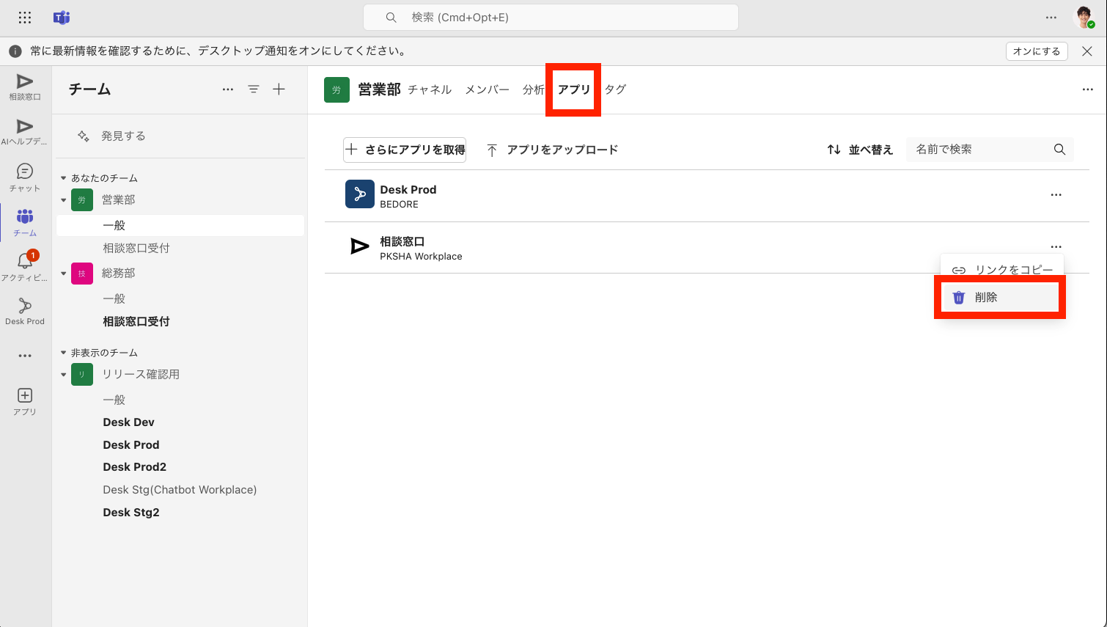Switch to the チャネル tab

pos(430,89)
